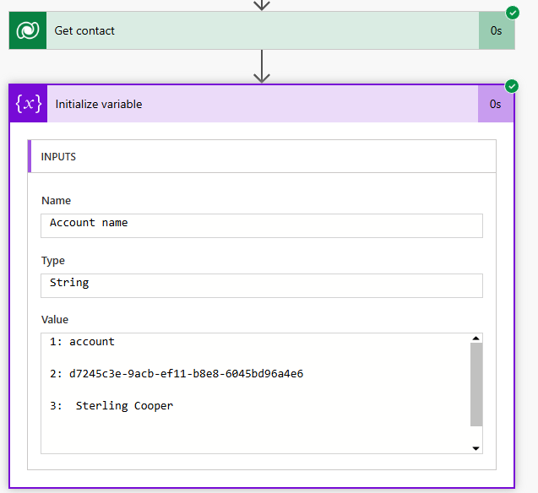The height and width of the screenshot is (493, 538).
Task: Click the Type field showing String
Action: [262, 284]
